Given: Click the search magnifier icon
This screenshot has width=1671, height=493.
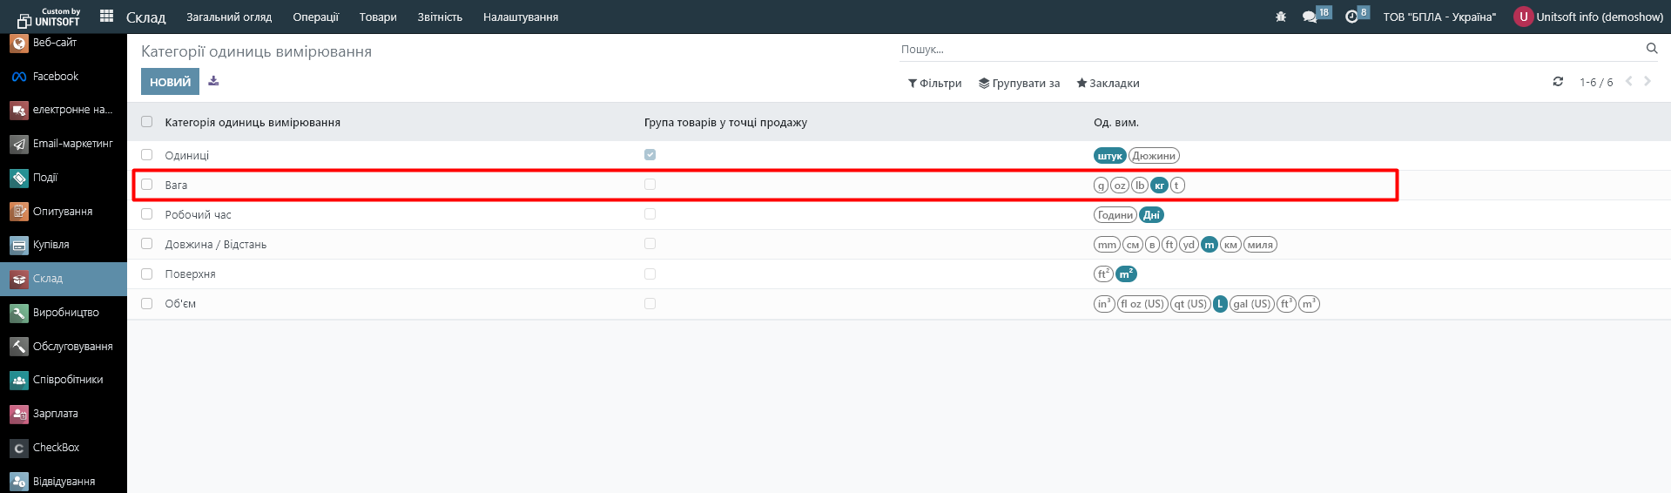Looking at the screenshot, I should point(1651,49).
